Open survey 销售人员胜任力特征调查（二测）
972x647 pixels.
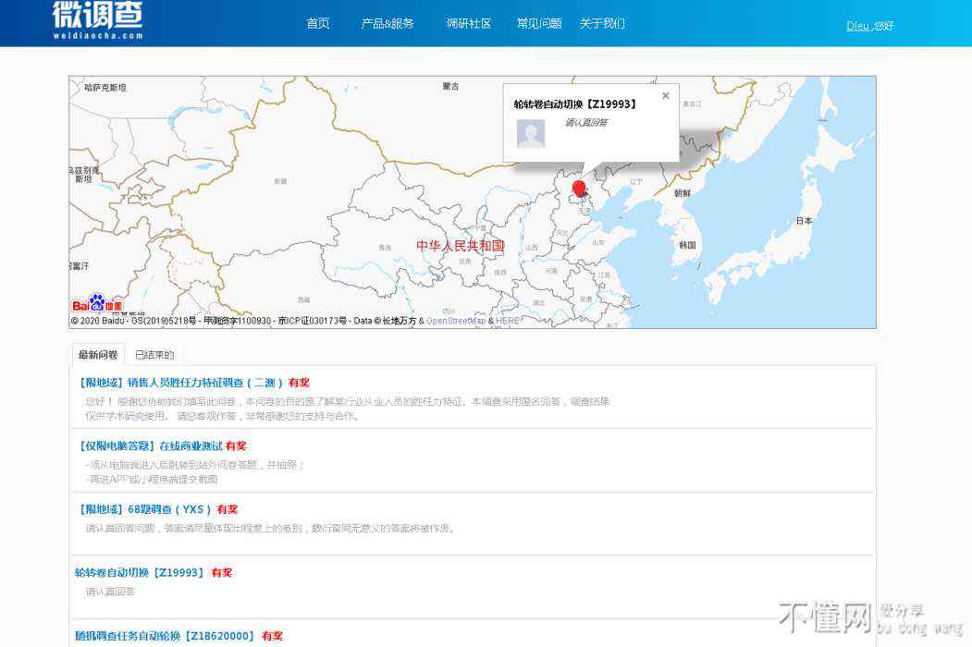[180, 383]
